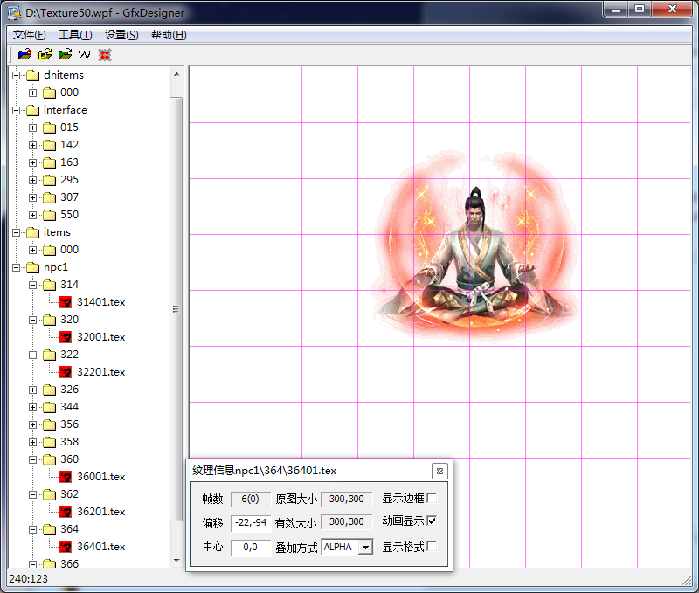Click the GfxDesigner title bar app icon
The height and width of the screenshot is (593, 699).
(14, 13)
